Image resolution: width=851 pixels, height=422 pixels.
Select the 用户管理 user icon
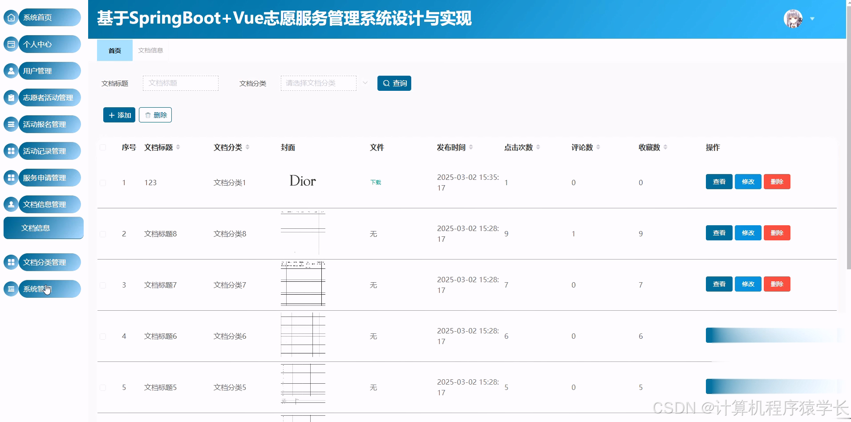[11, 71]
